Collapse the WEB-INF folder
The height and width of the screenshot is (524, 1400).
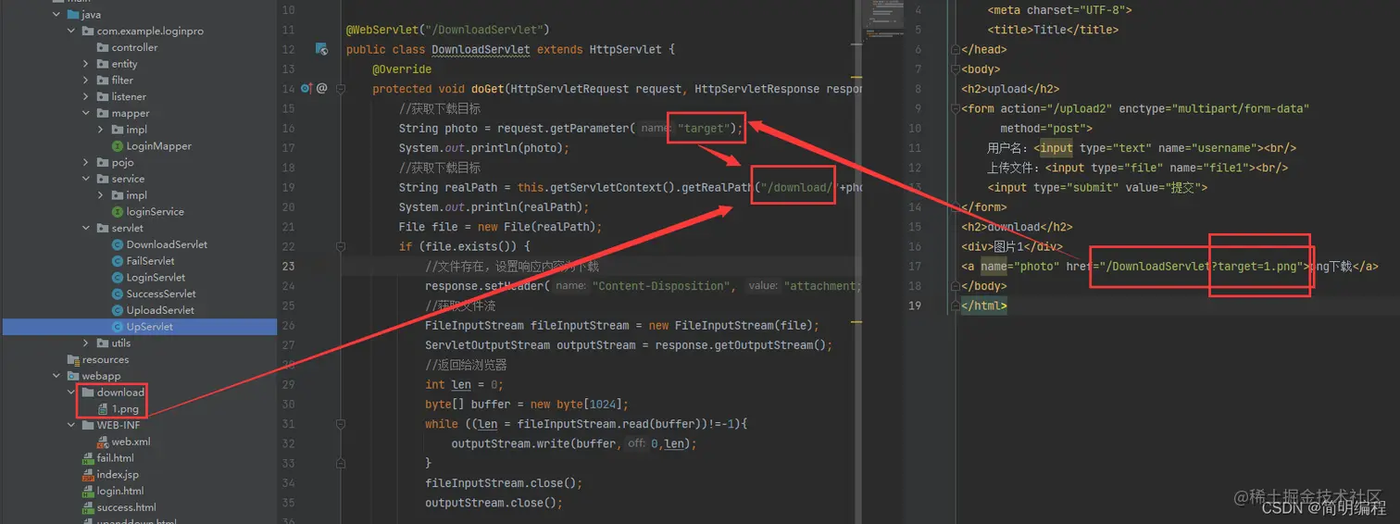click(71, 426)
